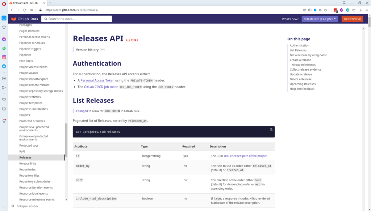The image size is (371, 211).
Task: Expand the Version history ellipsis
Action: click(102, 50)
